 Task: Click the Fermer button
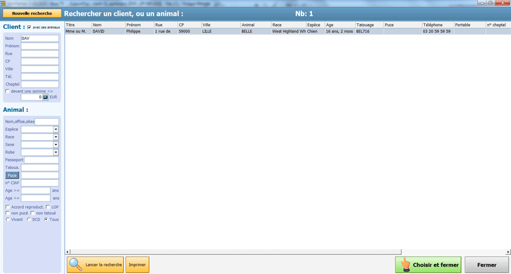click(487, 264)
